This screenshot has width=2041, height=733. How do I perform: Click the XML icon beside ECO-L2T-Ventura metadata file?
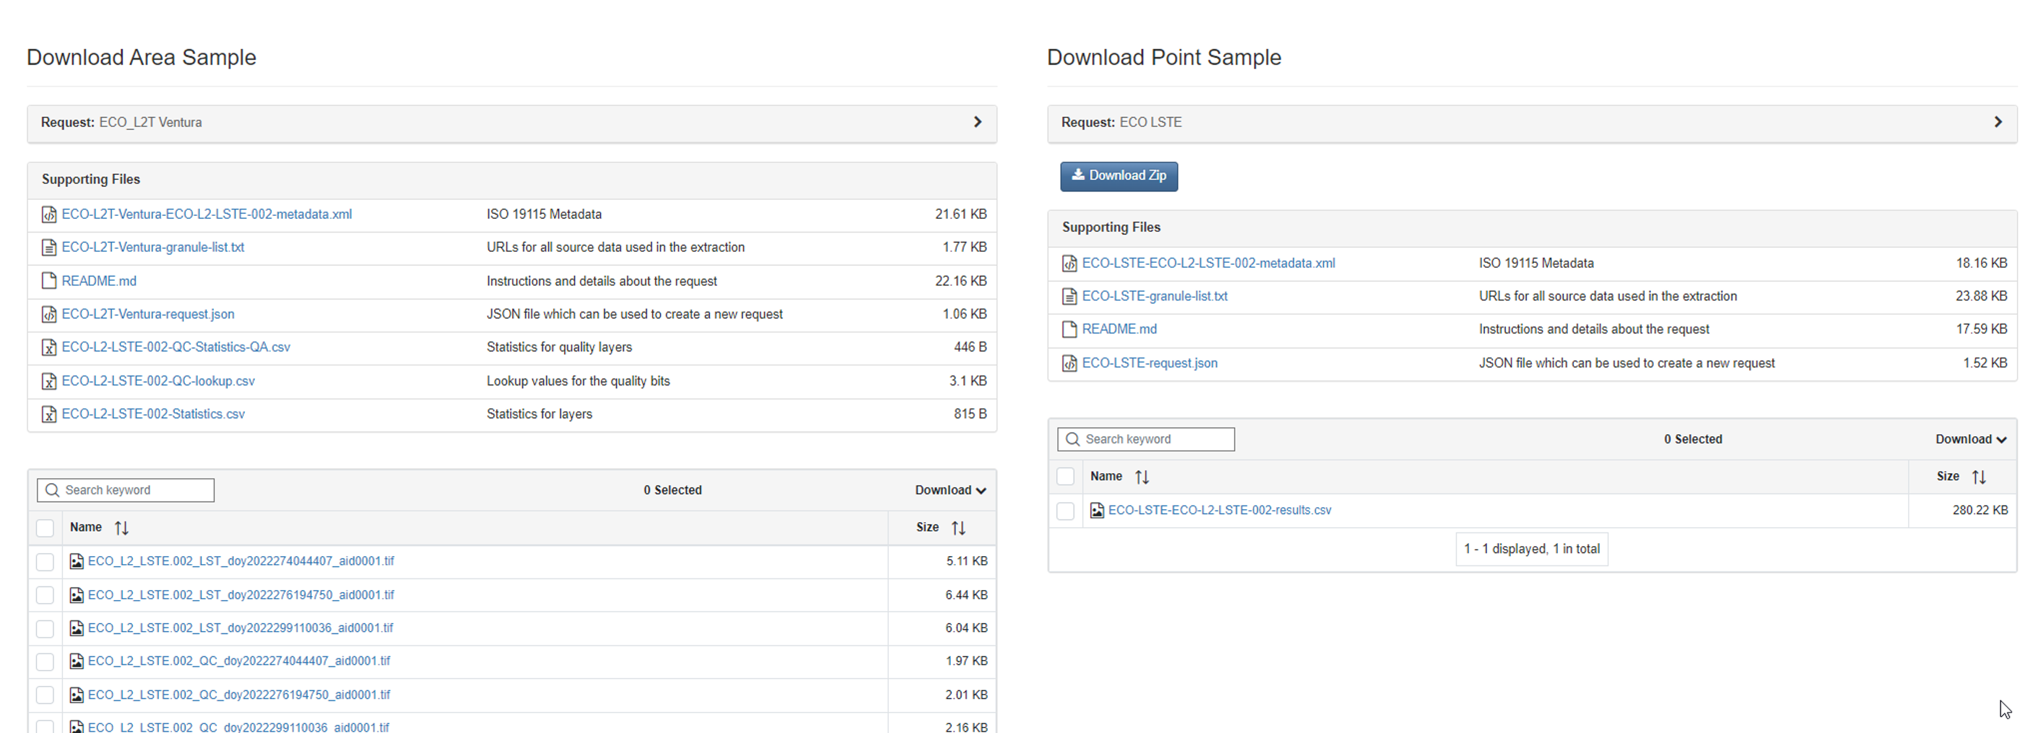pyautogui.click(x=49, y=215)
